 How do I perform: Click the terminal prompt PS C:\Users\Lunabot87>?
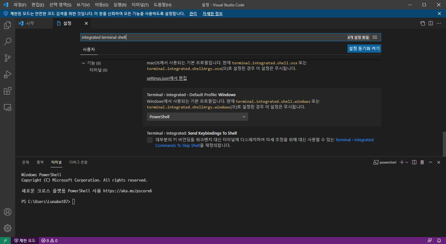coord(46,202)
